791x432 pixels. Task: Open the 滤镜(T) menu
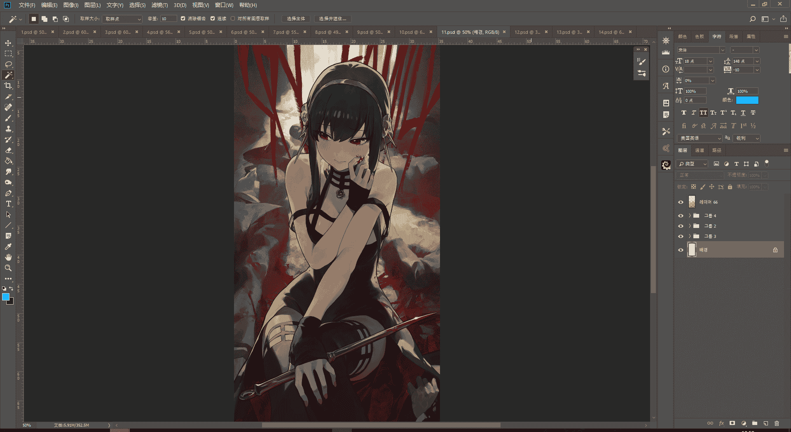(159, 5)
